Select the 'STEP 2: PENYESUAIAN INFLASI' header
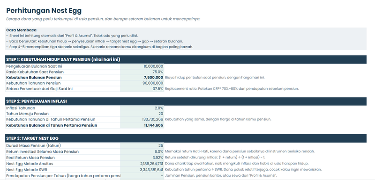The width and height of the screenshot is (375, 180). pos(186,101)
